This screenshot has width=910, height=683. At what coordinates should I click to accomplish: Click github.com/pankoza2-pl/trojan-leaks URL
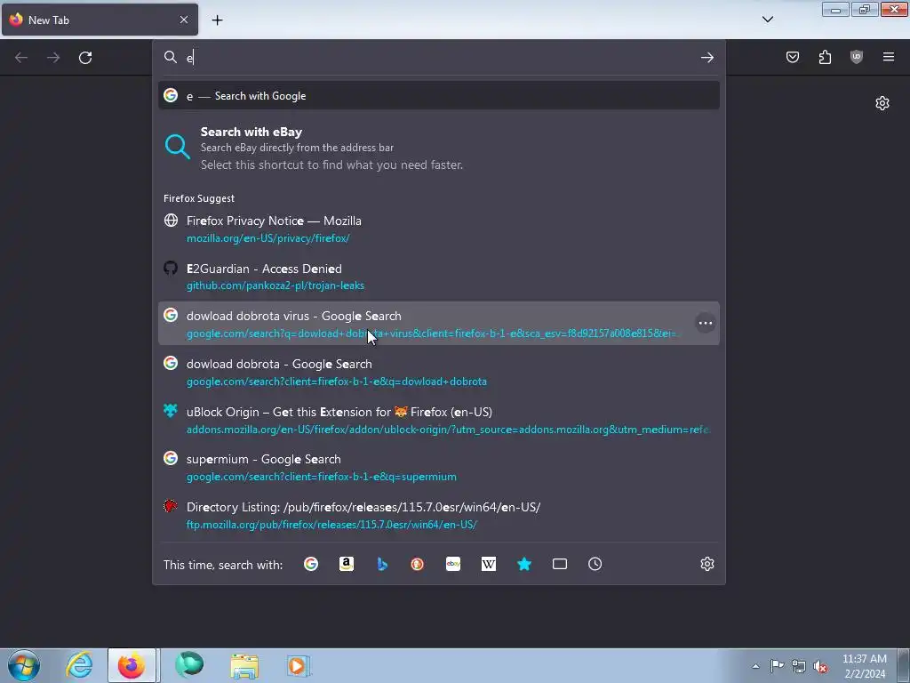(x=275, y=285)
